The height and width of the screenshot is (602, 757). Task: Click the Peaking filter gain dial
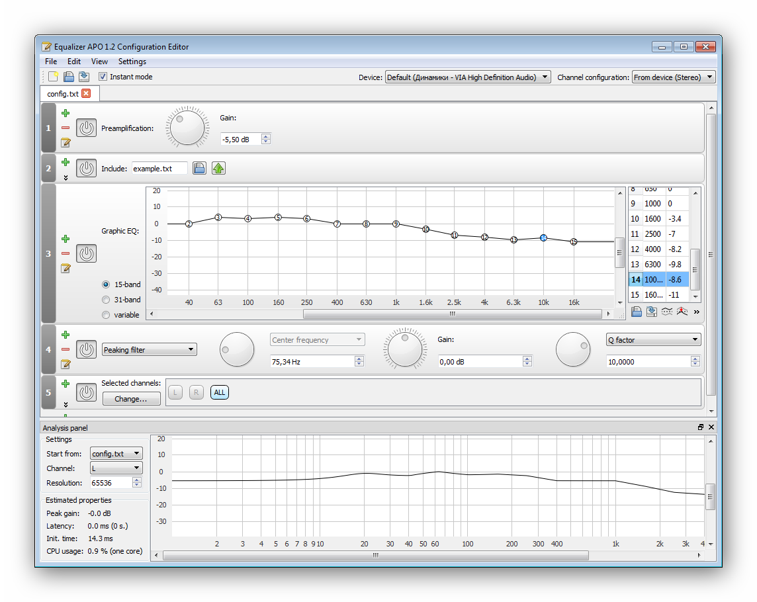405,349
